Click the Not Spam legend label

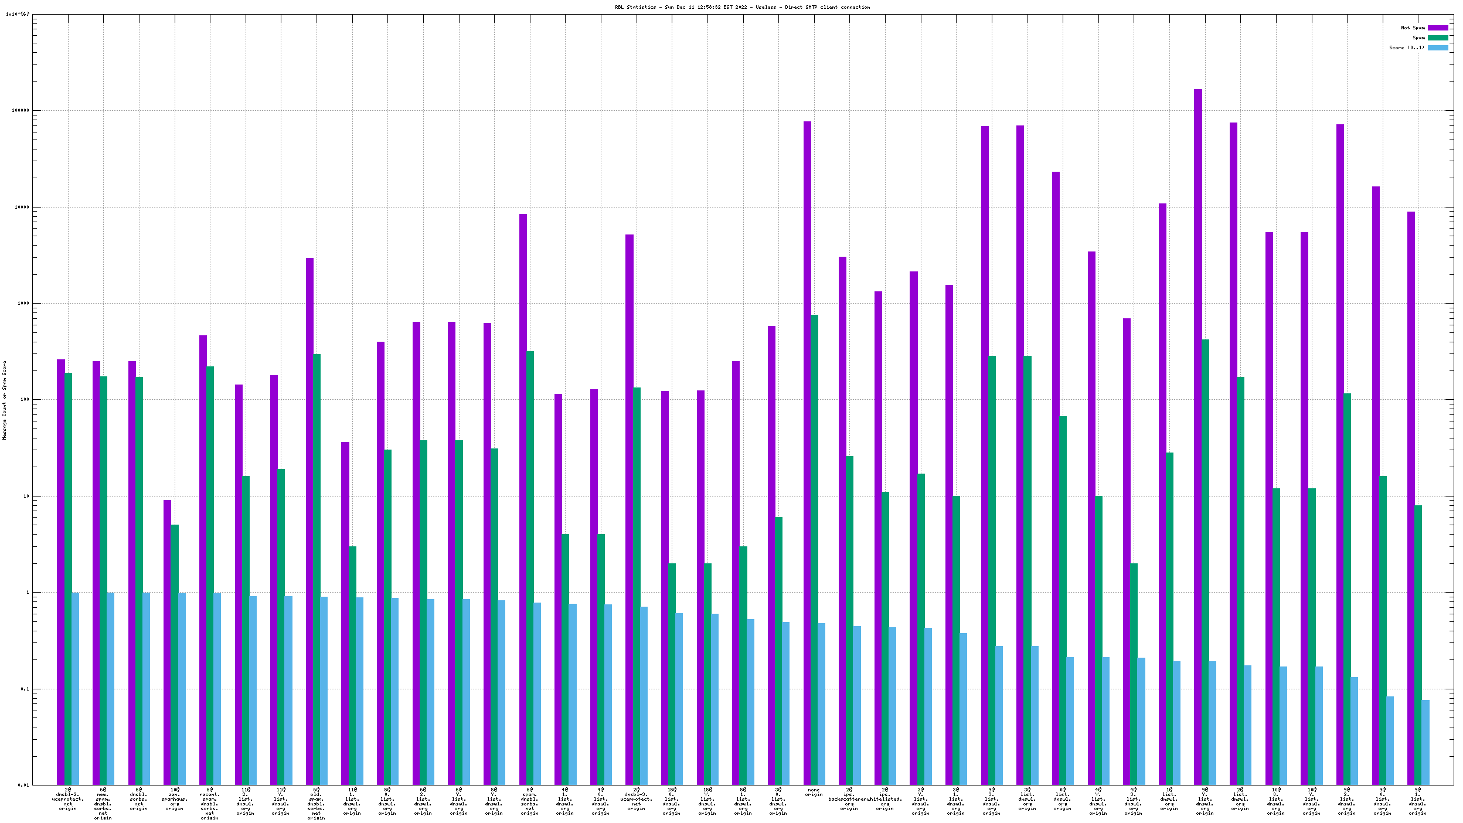1412,28
